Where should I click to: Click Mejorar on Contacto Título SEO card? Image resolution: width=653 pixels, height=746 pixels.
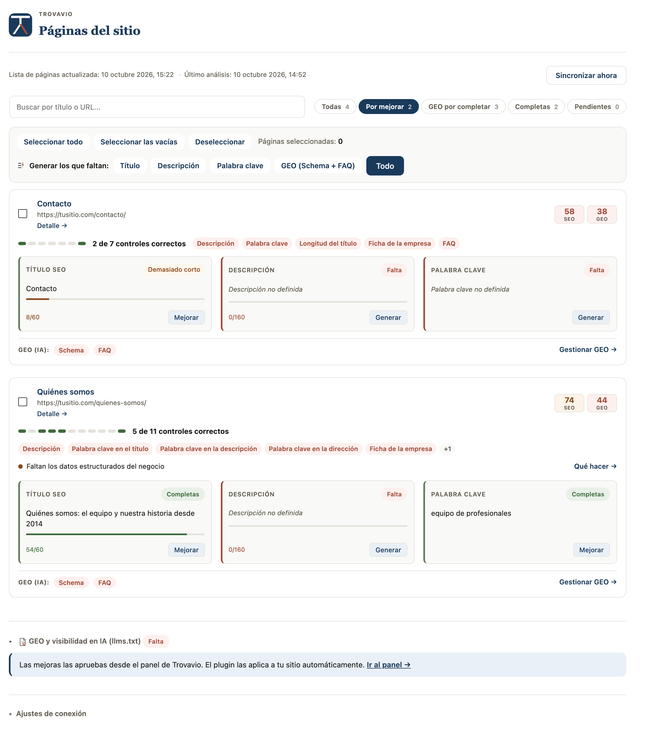(186, 317)
